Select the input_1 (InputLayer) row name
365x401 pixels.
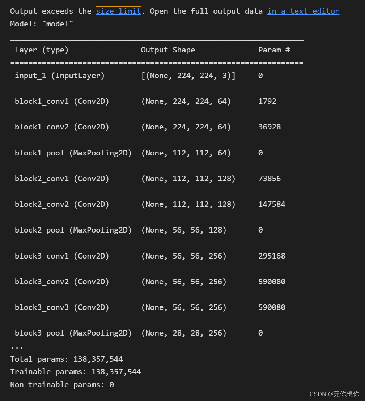point(60,76)
